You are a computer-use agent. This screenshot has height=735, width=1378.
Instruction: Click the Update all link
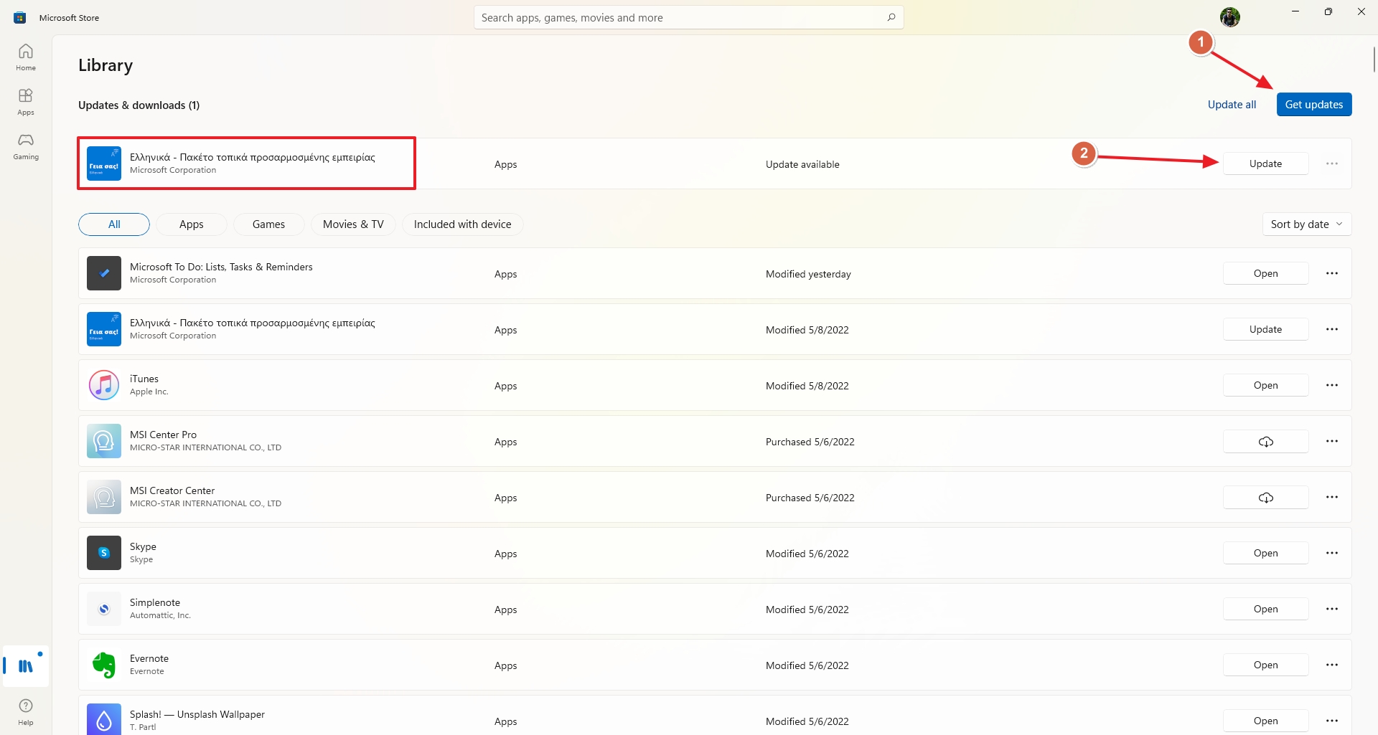1232,105
